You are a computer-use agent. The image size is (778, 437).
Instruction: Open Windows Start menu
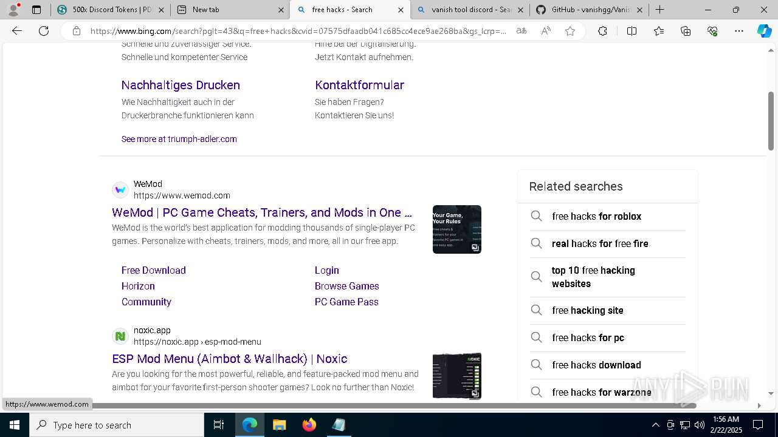15,425
